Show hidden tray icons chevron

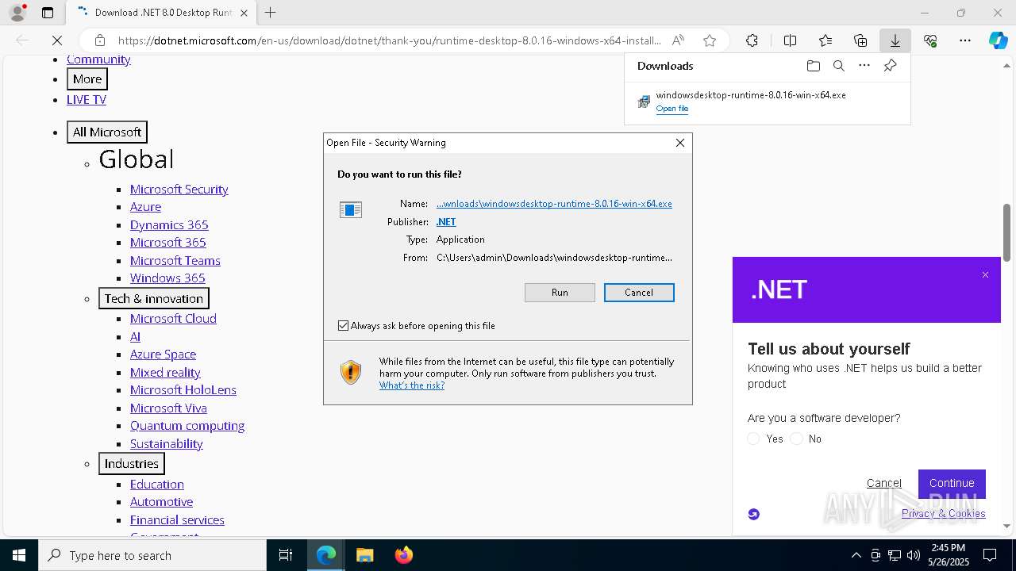tap(856, 555)
